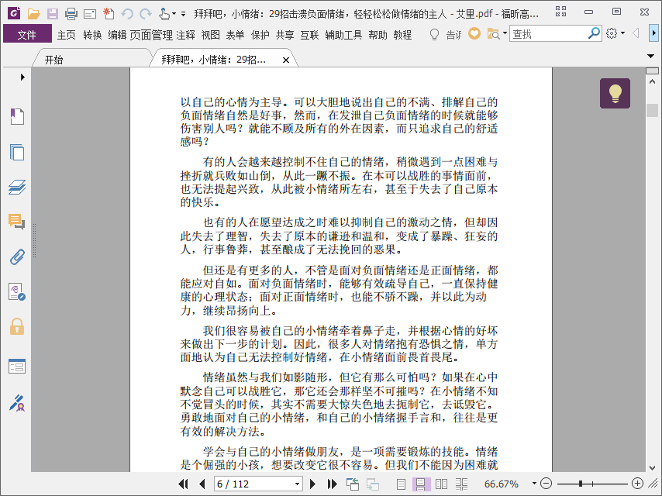This screenshot has width=662, height=496.
Task: Click the previous view icon
Action: [352, 484]
